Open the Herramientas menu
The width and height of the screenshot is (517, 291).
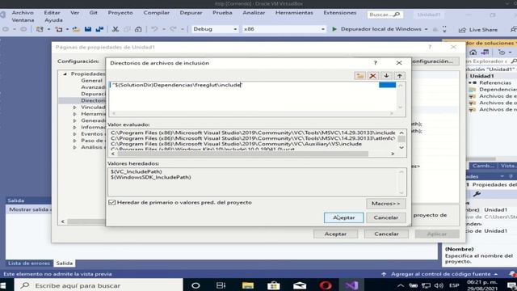[x=294, y=13]
